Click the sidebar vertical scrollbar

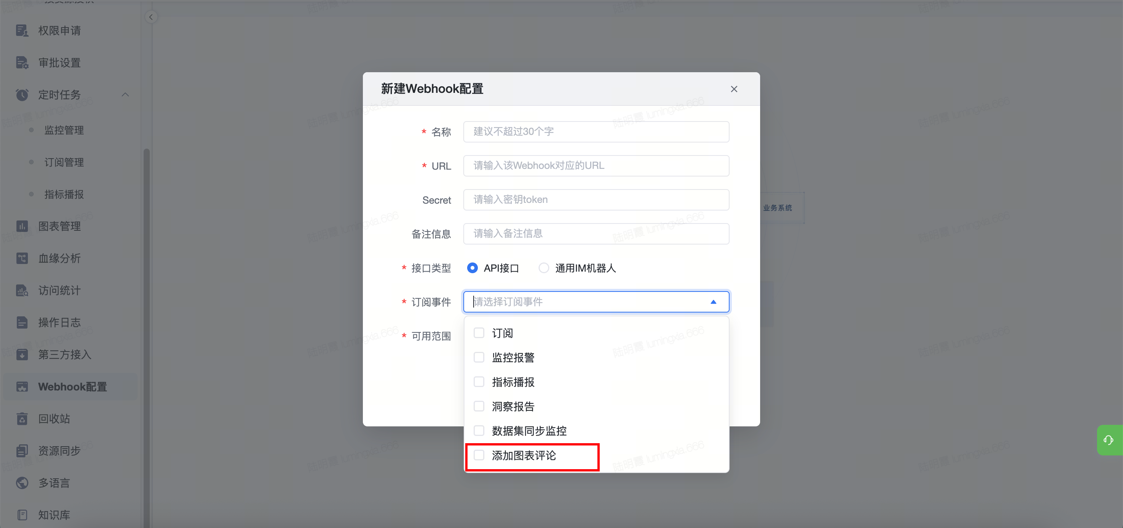pos(146,305)
